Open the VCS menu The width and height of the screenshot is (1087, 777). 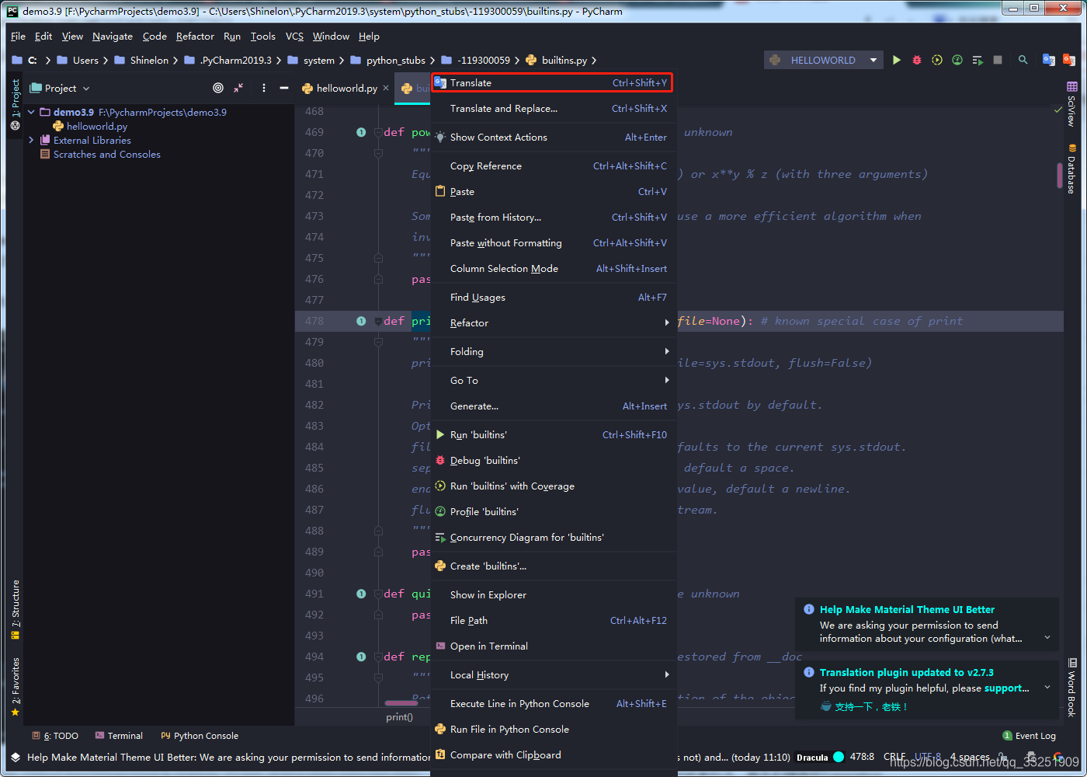[294, 37]
